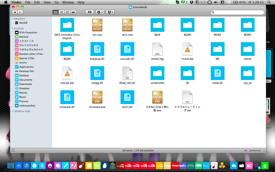Image resolution: width=275 pixels, height=172 pixels.
Task: Open the Dropbox toolbar dropdown
Action: [110, 12]
